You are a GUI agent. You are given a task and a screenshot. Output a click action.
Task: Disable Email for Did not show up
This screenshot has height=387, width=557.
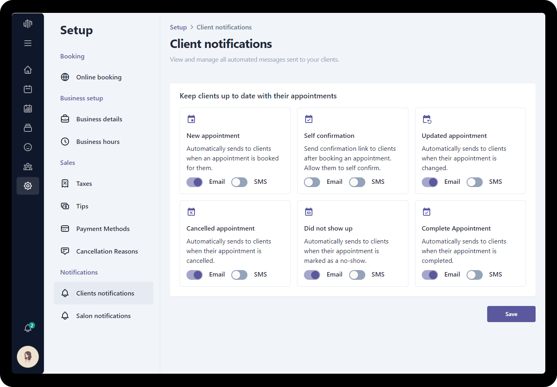point(312,275)
